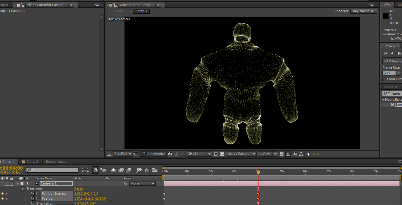Image resolution: width=402 pixels, height=205 pixels.
Task: Click Reset in the Transform properties
Action: (x=78, y=188)
